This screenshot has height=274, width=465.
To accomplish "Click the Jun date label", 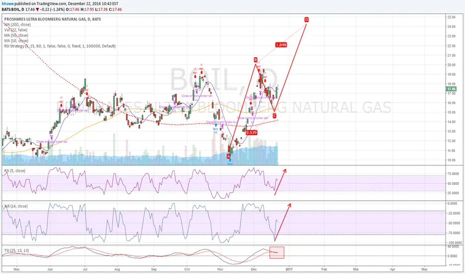I will pyautogui.click(x=50, y=269).
